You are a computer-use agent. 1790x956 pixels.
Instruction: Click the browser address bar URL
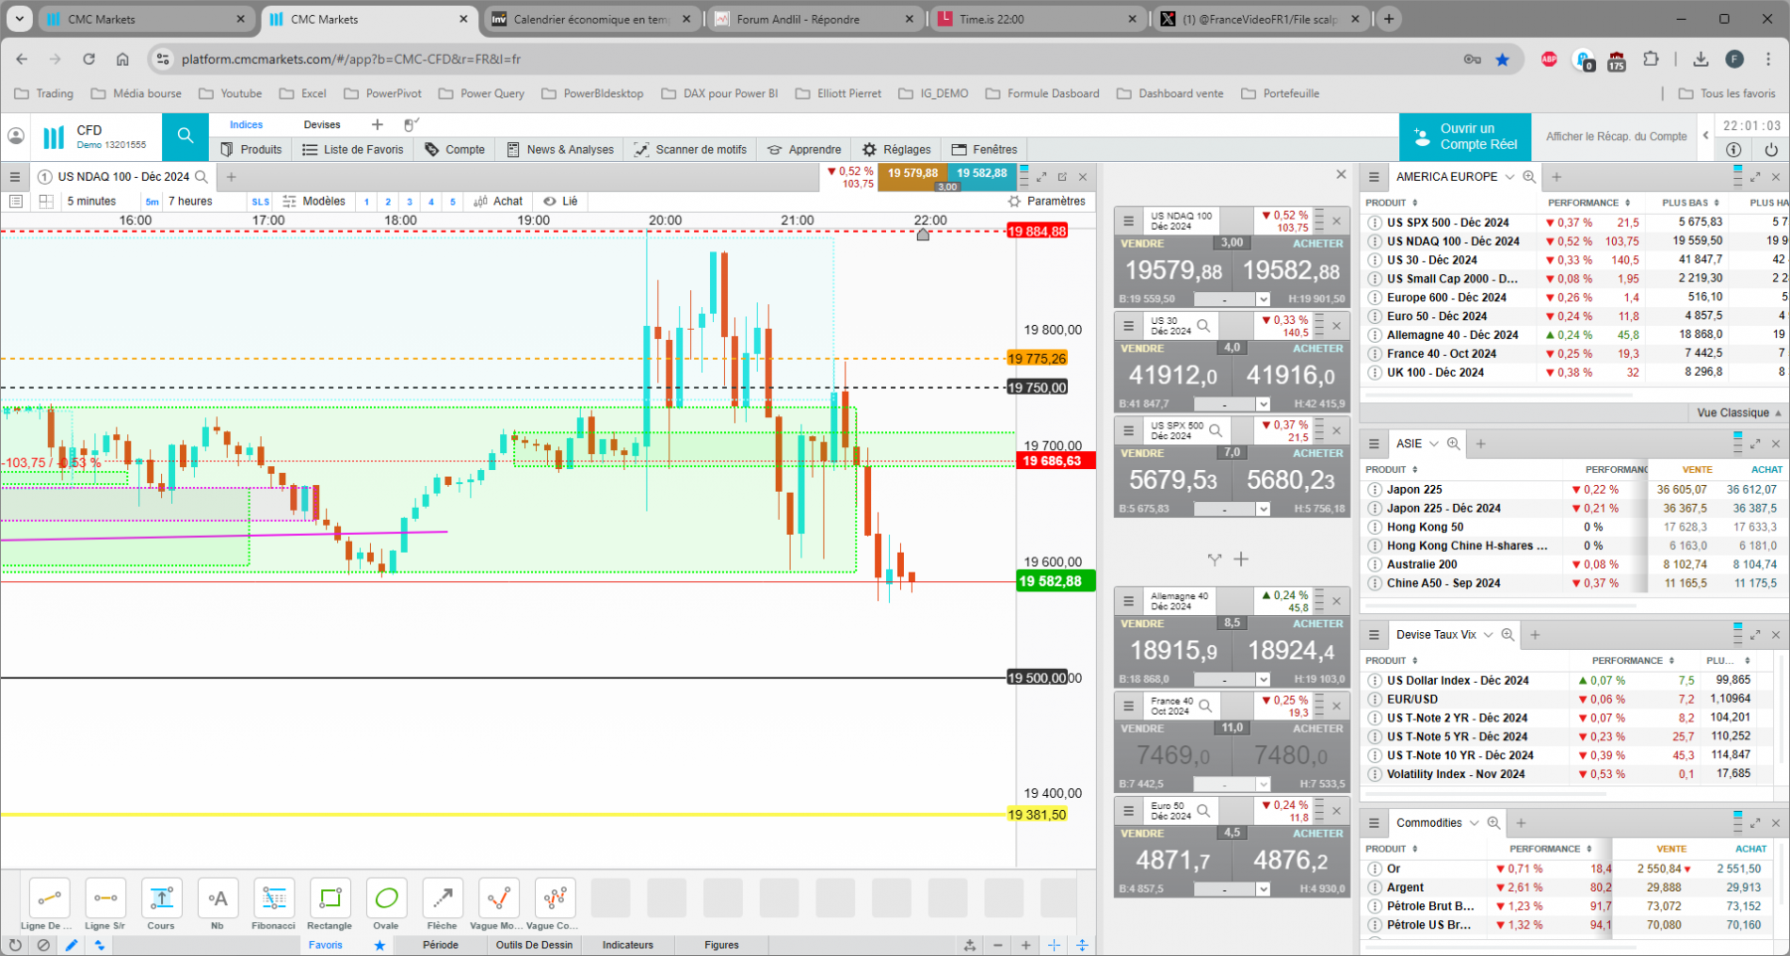pos(351,60)
